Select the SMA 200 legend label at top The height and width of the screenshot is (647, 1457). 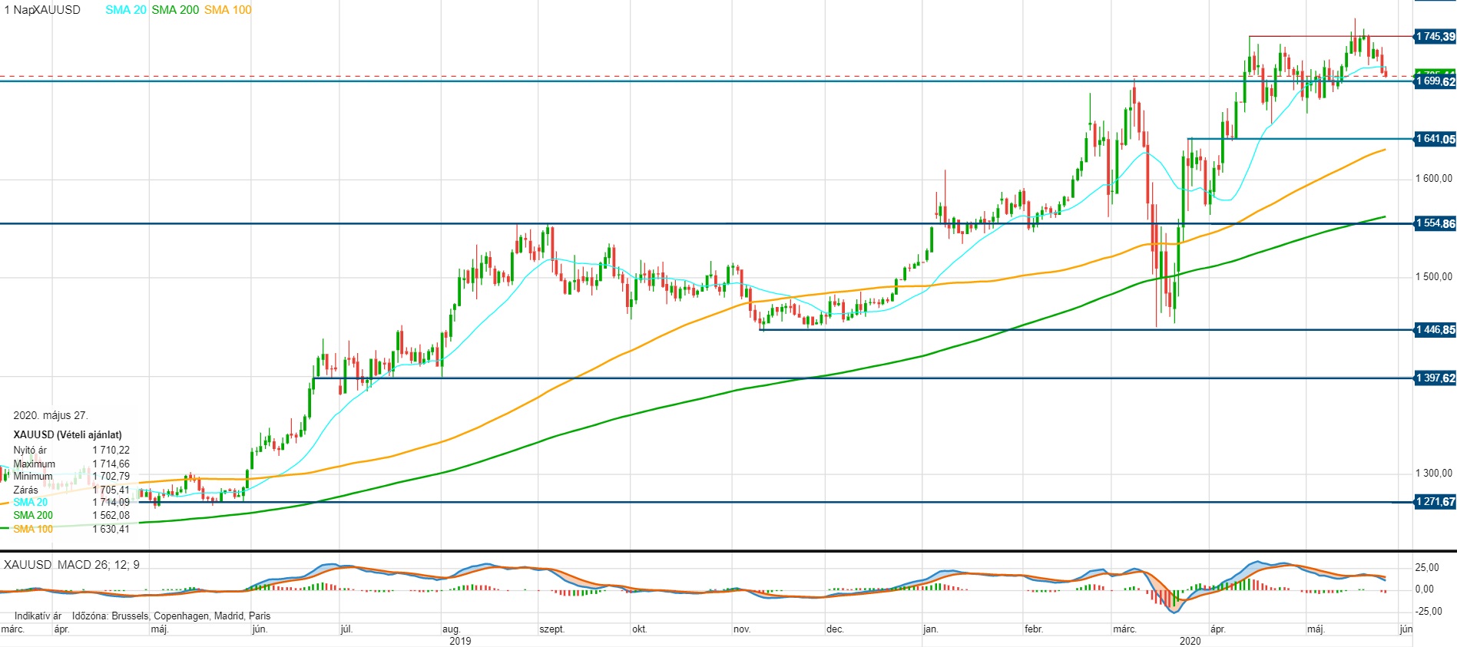click(x=175, y=10)
